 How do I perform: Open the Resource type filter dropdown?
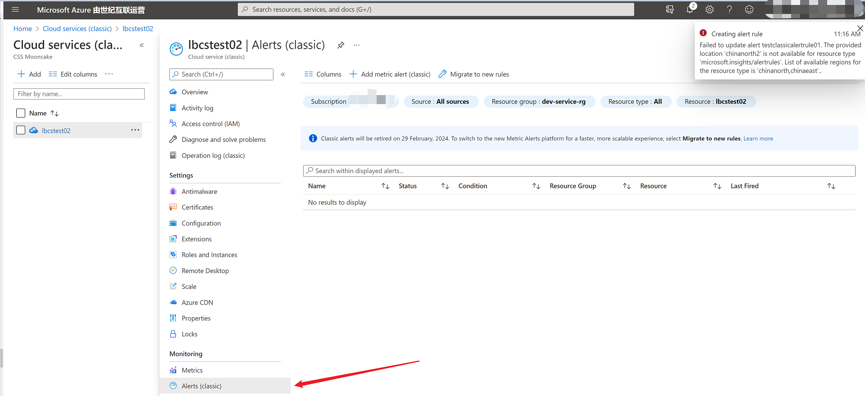(x=635, y=102)
